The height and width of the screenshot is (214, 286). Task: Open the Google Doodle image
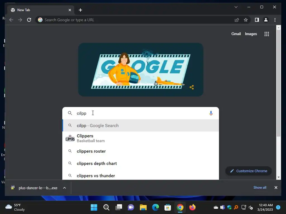pos(141,69)
